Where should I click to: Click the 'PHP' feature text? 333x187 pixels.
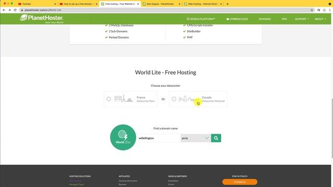(x=189, y=37)
